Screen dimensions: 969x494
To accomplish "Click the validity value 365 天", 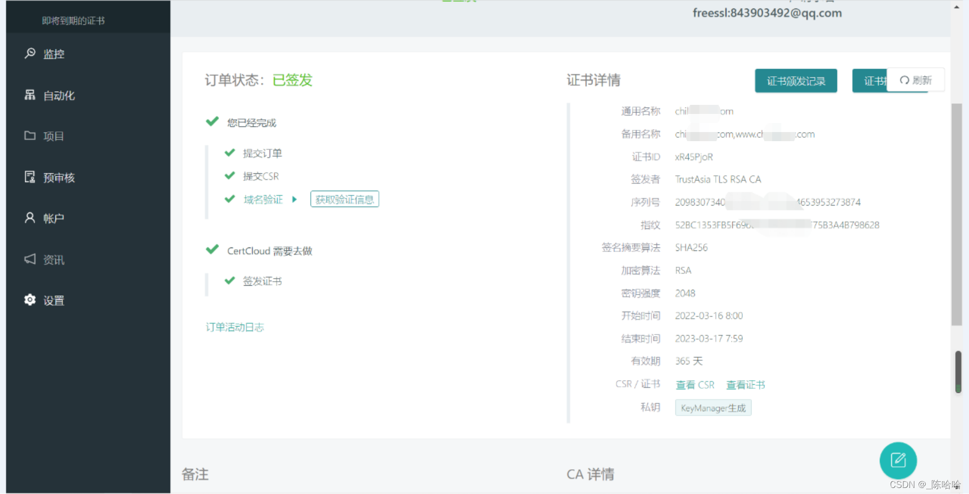I will coord(689,361).
